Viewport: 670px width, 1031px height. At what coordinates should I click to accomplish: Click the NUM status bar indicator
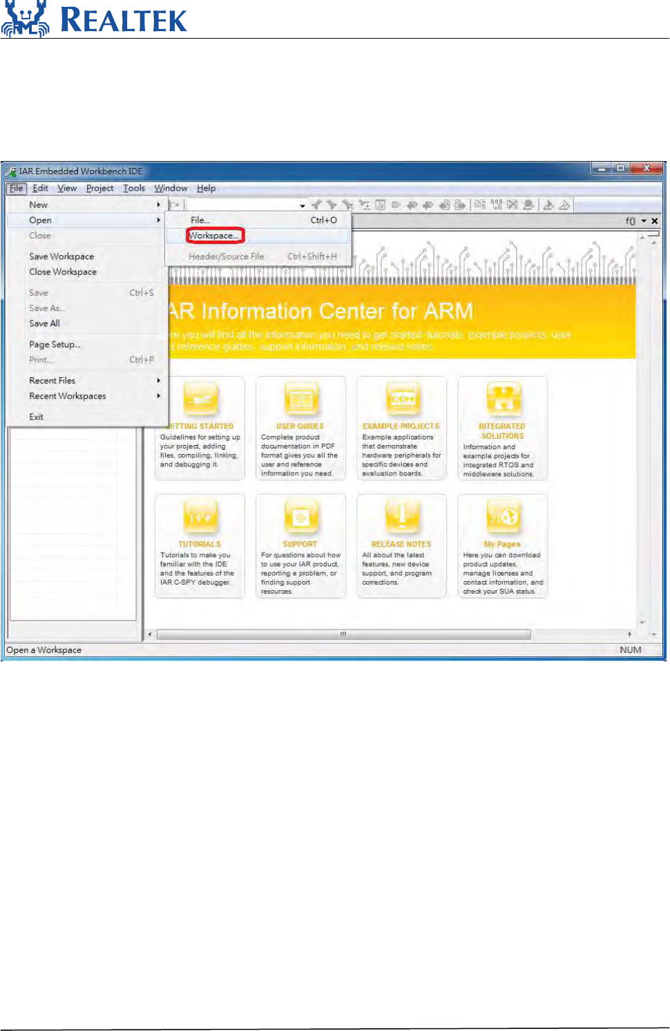point(630,650)
